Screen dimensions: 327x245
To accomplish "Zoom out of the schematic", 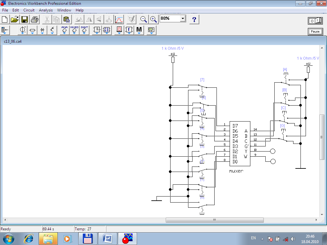I will pos(143,19).
